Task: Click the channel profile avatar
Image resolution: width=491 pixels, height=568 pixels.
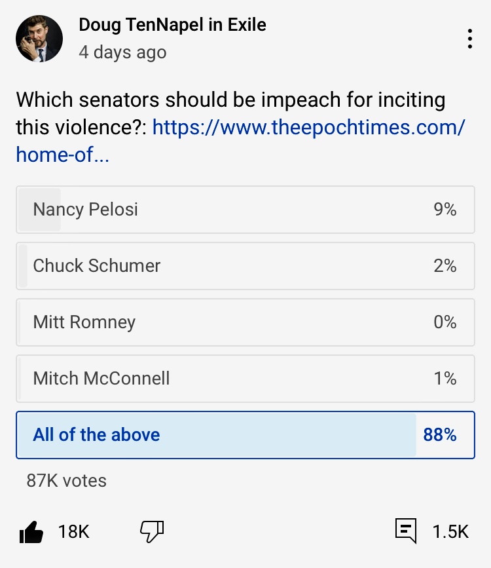Action: (x=39, y=39)
